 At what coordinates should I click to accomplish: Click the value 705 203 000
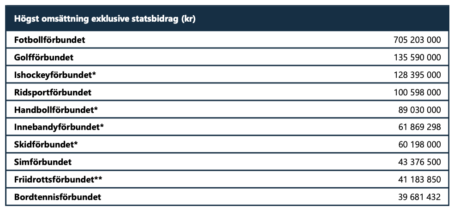pyautogui.click(x=417, y=40)
